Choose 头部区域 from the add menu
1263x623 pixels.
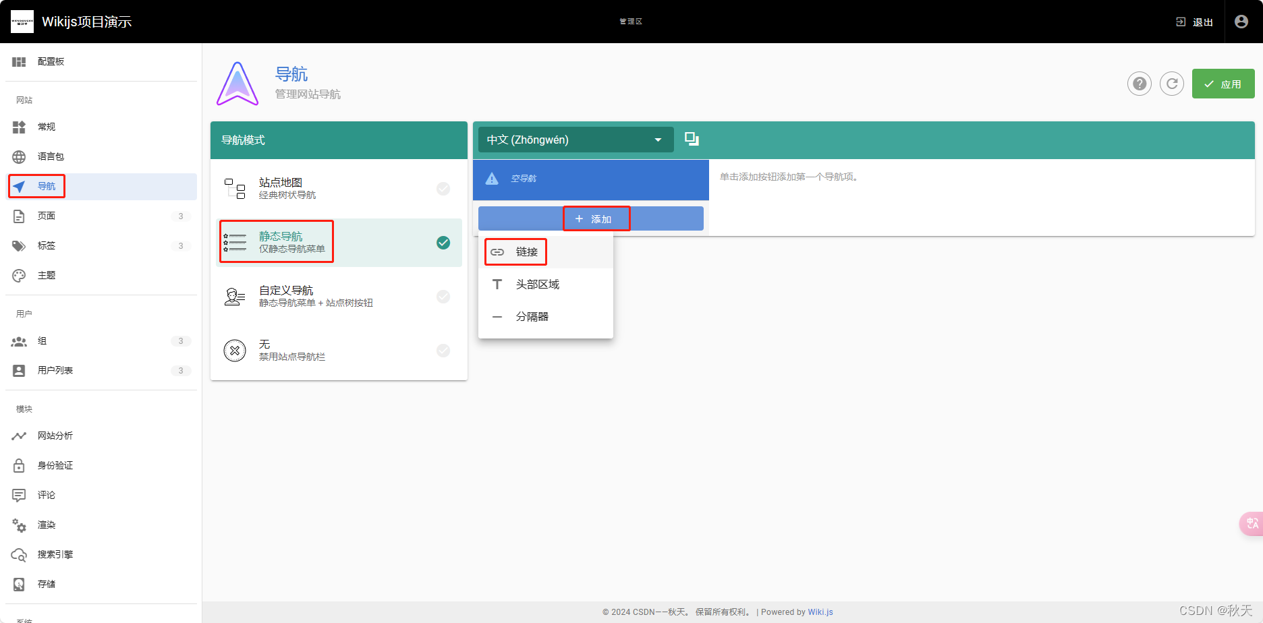[x=538, y=284]
